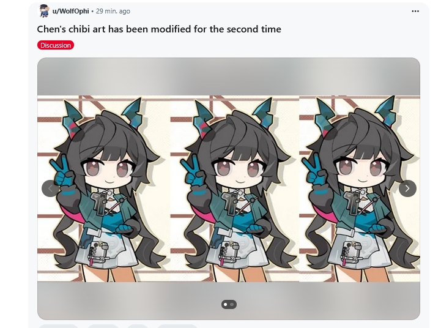Click the dark pagination indicator pill
The width and height of the screenshot is (441, 328).
point(229,304)
